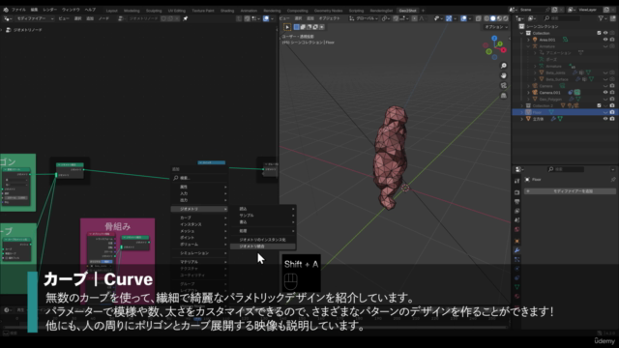Image resolution: width=619 pixels, height=348 pixels.
Task: Toggle camera view gizmo in viewport
Action: 504,86
